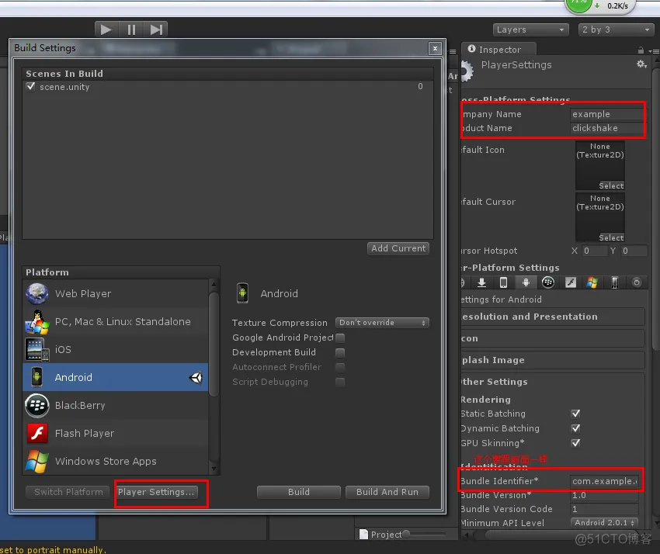Toggle the Autoconnect Profiler checkbox

point(340,367)
